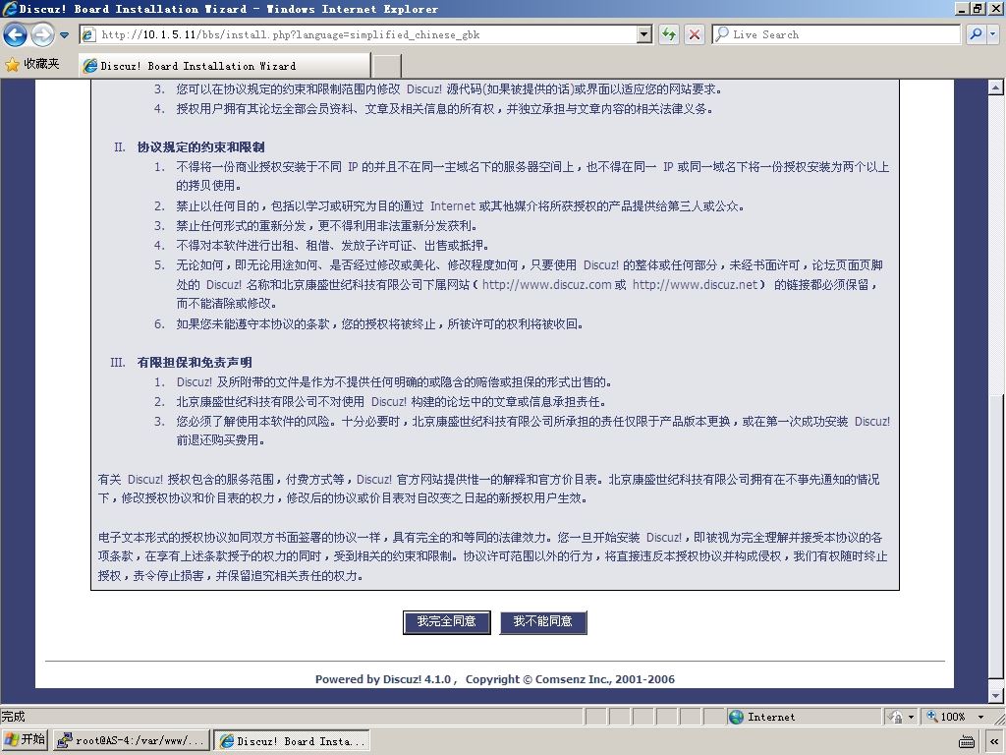Stop loading with the red X icon
Viewport: 1006px width, 755px height.
tap(695, 34)
